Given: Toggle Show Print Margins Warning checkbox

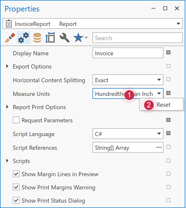Looking at the screenshot, I should coord(16,187).
